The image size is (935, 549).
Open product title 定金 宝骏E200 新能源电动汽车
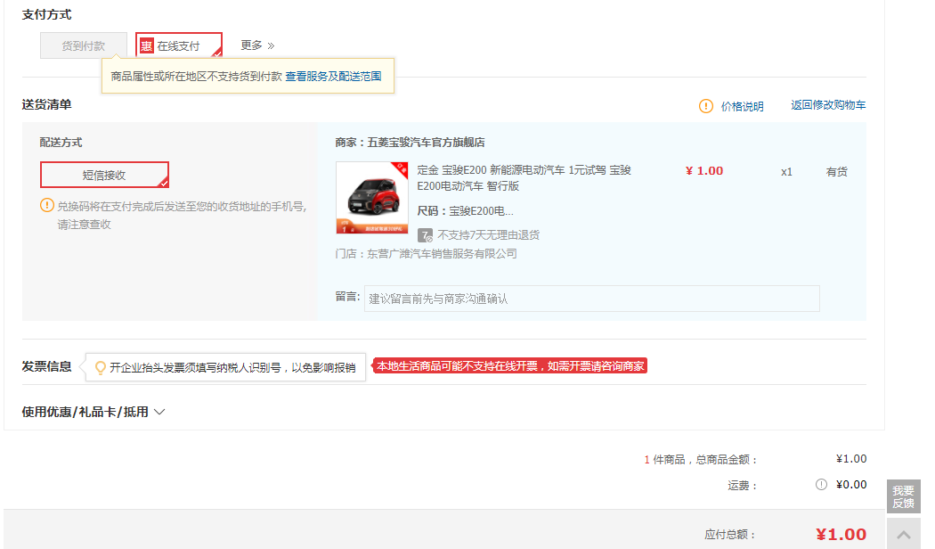click(524, 178)
